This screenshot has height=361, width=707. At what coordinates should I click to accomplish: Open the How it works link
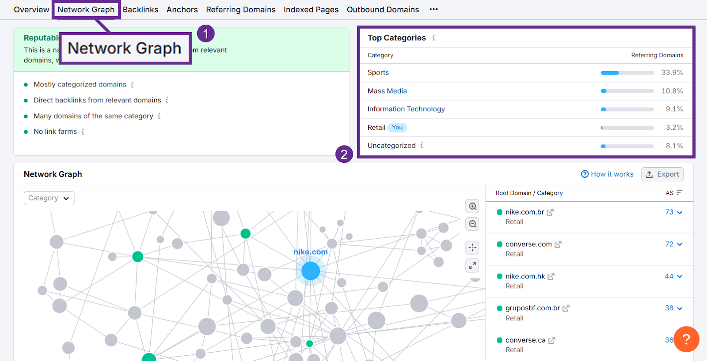(x=607, y=174)
